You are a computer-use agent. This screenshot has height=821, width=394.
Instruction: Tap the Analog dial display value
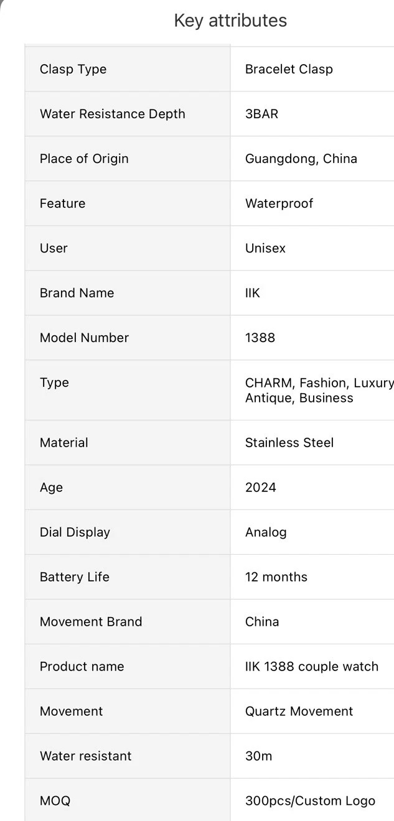[266, 532]
